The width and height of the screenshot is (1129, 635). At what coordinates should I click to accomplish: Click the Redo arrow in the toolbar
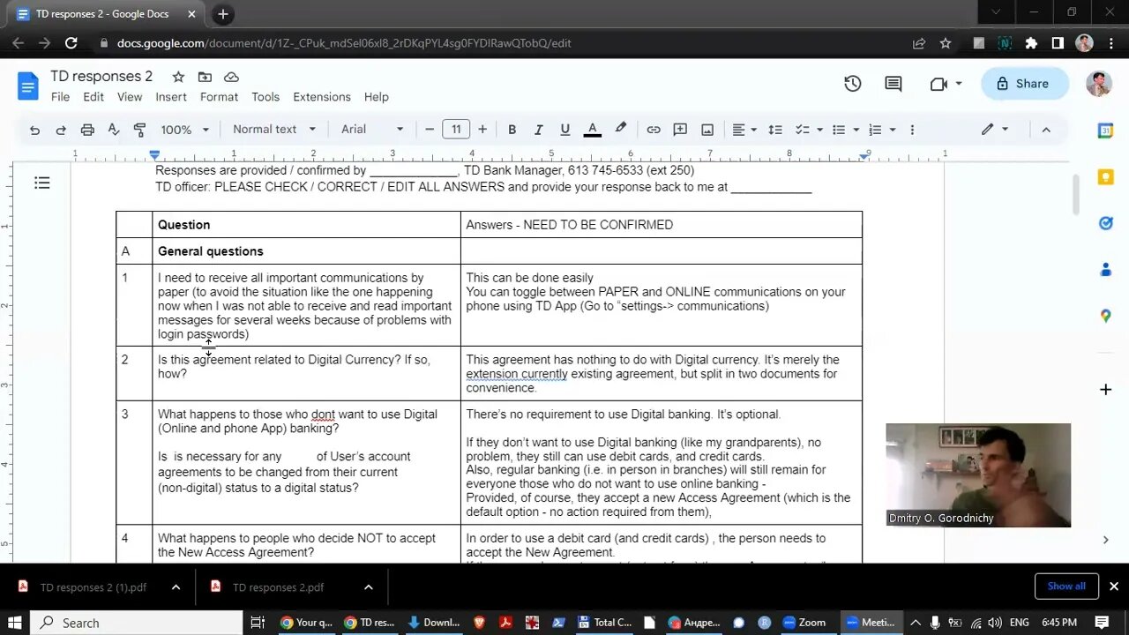[61, 130]
